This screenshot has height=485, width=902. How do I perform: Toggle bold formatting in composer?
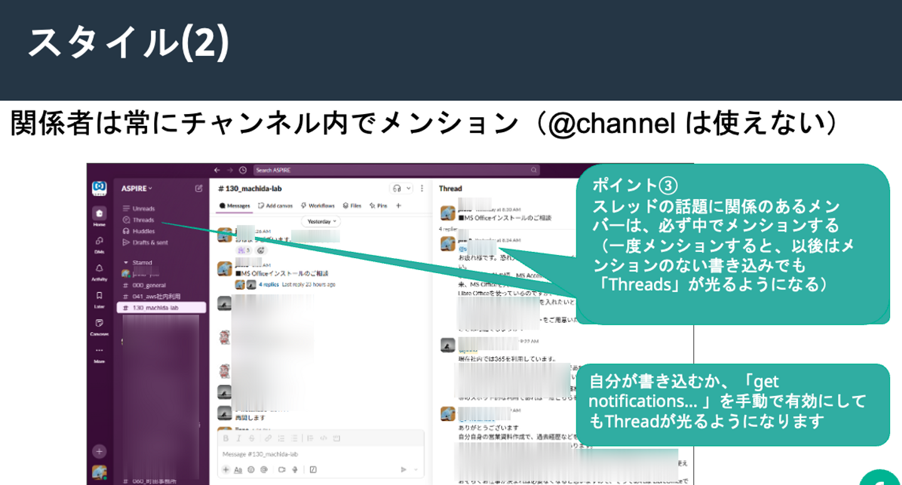(226, 438)
